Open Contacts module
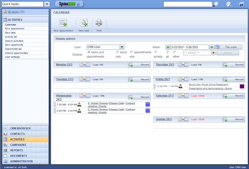 pyautogui.click(x=25, y=134)
